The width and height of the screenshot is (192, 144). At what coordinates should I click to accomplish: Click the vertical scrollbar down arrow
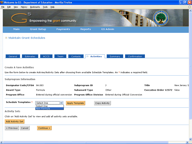190,139
